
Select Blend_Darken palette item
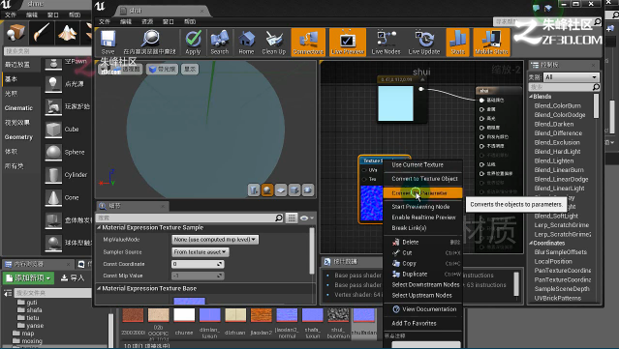554,124
